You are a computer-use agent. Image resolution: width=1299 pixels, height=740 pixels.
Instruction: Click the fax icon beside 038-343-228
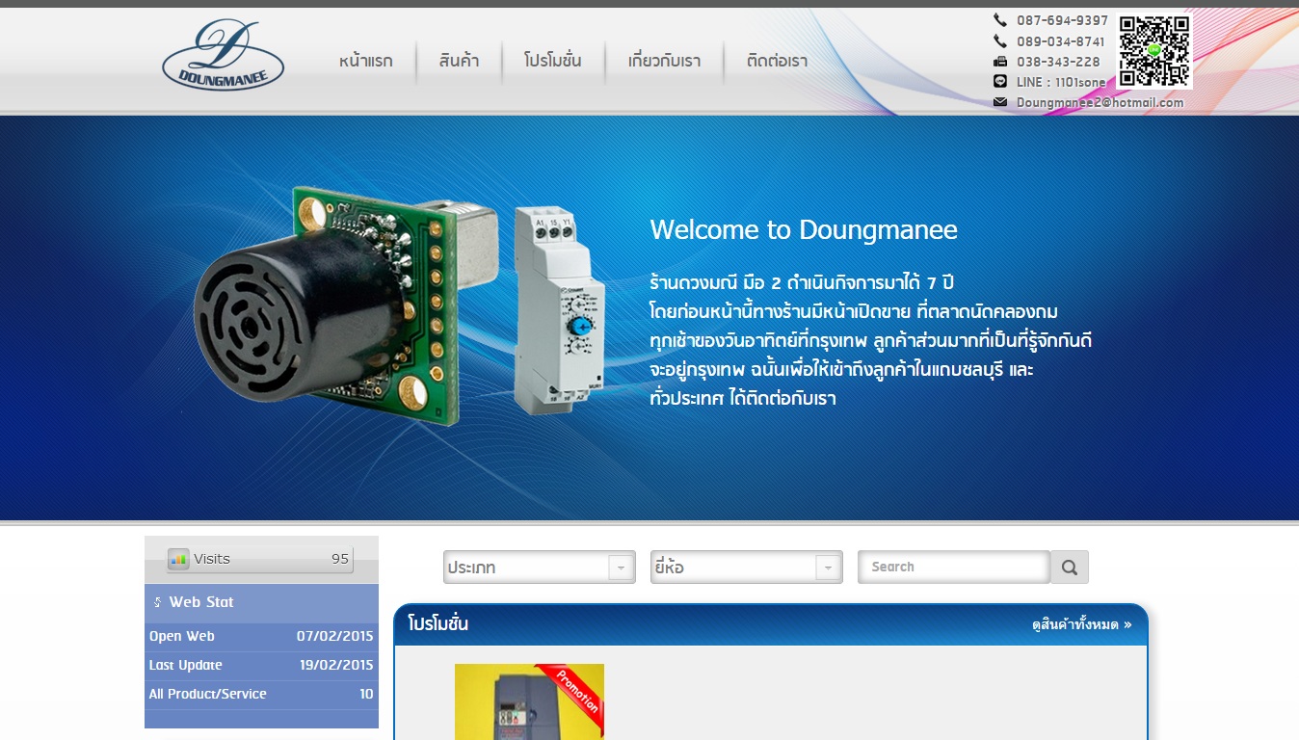click(x=1000, y=62)
